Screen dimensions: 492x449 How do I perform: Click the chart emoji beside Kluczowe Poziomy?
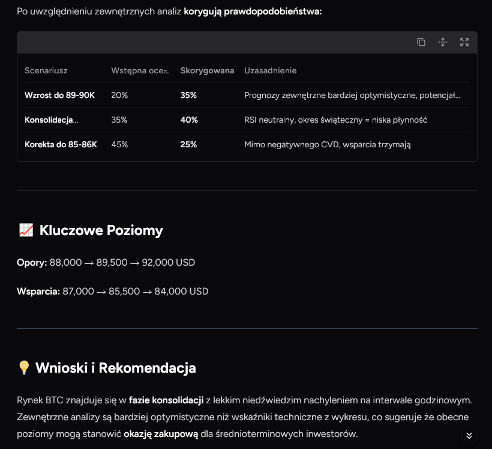(x=26, y=230)
